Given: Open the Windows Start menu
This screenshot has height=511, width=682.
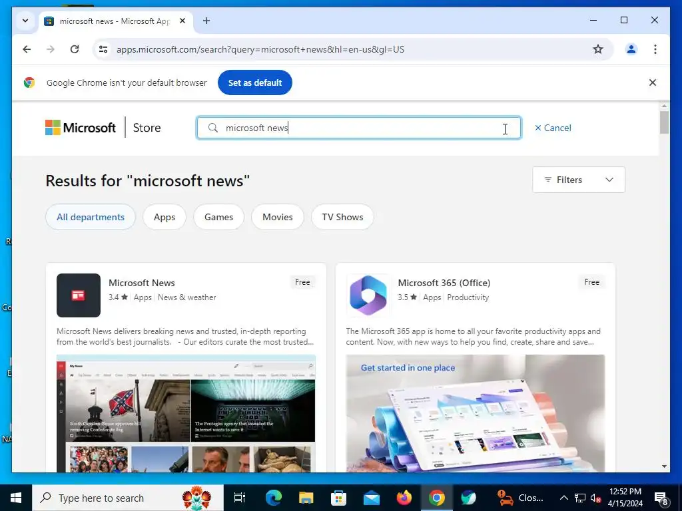Looking at the screenshot, I should pyautogui.click(x=16, y=498).
